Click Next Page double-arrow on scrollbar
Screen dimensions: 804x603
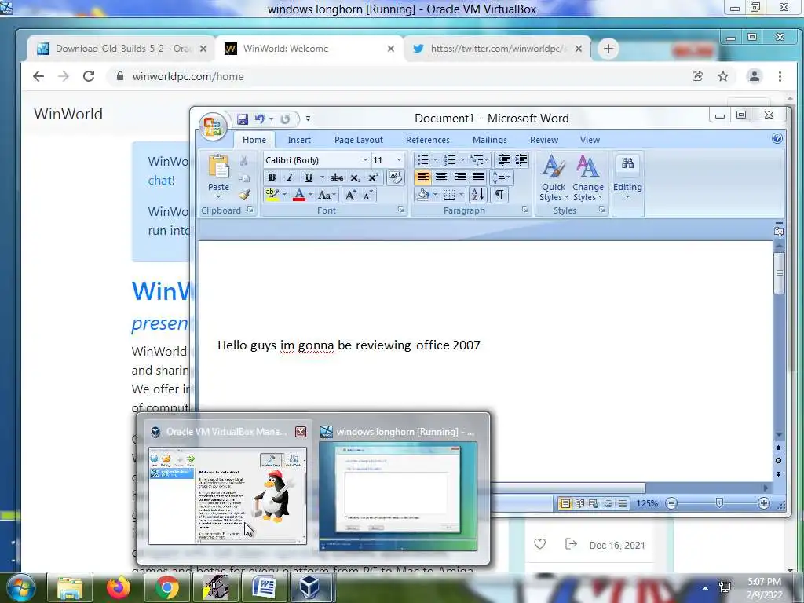coord(778,473)
